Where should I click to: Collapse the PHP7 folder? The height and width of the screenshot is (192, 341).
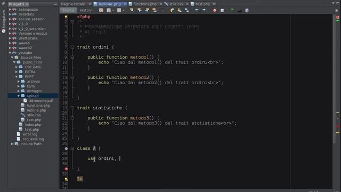coord(17,77)
